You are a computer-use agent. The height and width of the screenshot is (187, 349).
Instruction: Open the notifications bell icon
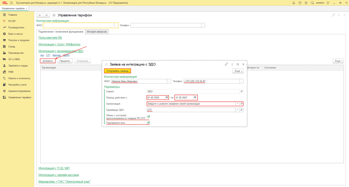(294, 3)
